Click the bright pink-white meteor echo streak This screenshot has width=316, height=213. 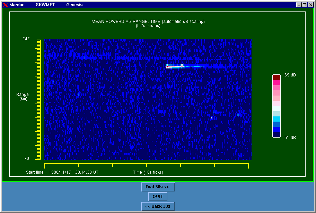174,66
